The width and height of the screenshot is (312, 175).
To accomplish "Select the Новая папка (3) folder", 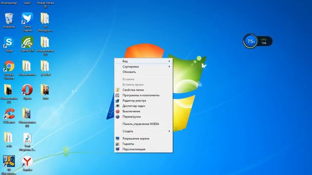I will click(45, 42).
